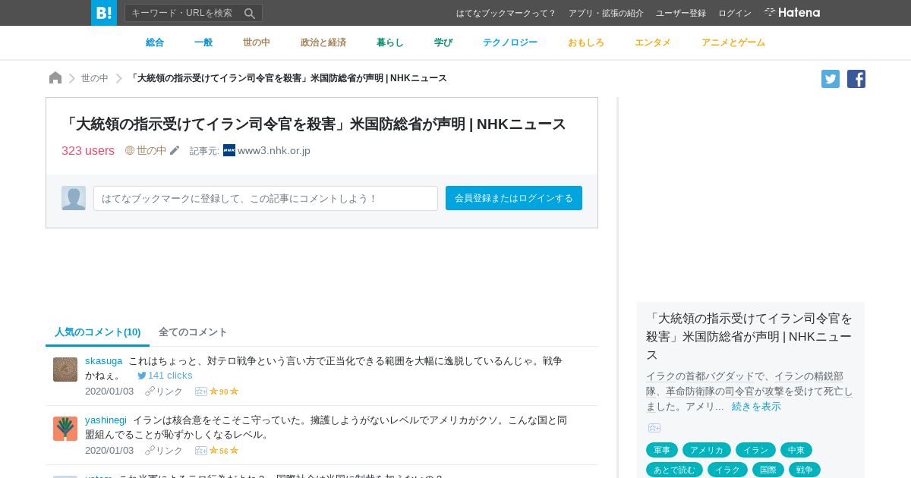Open the Hatena logo link
Viewport: 911px width, 478px height.
[792, 13]
